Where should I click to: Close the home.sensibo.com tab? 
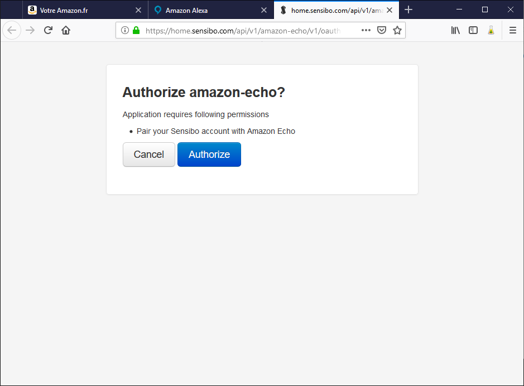click(390, 11)
